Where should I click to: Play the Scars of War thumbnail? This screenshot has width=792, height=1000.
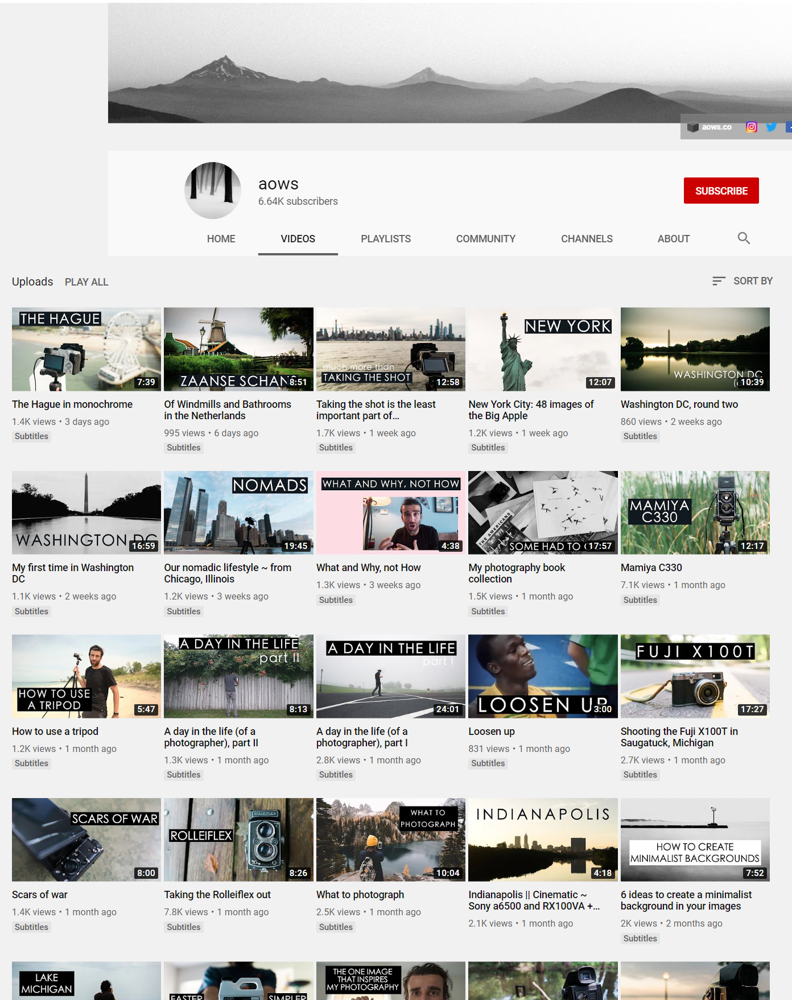tap(86, 840)
